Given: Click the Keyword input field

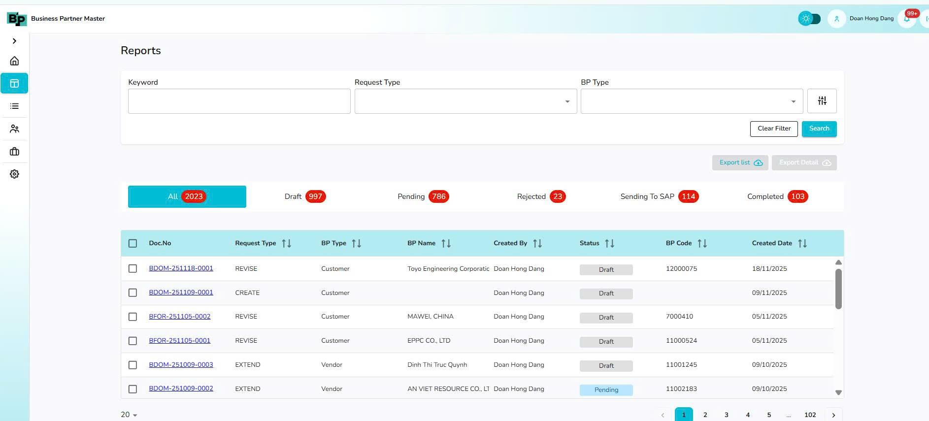Looking at the screenshot, I should 239,101.
